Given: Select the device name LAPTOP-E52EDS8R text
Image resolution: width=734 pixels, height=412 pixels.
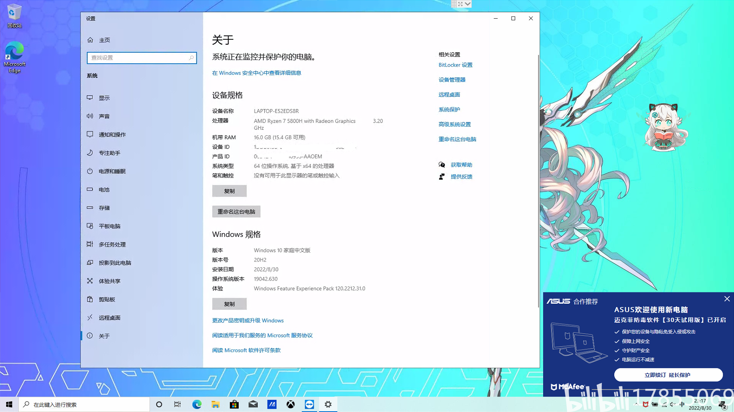Looking at the screenshot, I should (276, 111).
